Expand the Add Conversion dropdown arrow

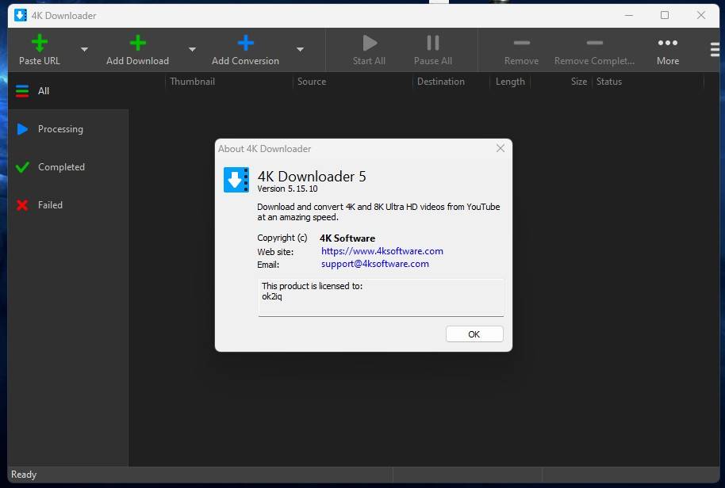(x=300, y=49)
